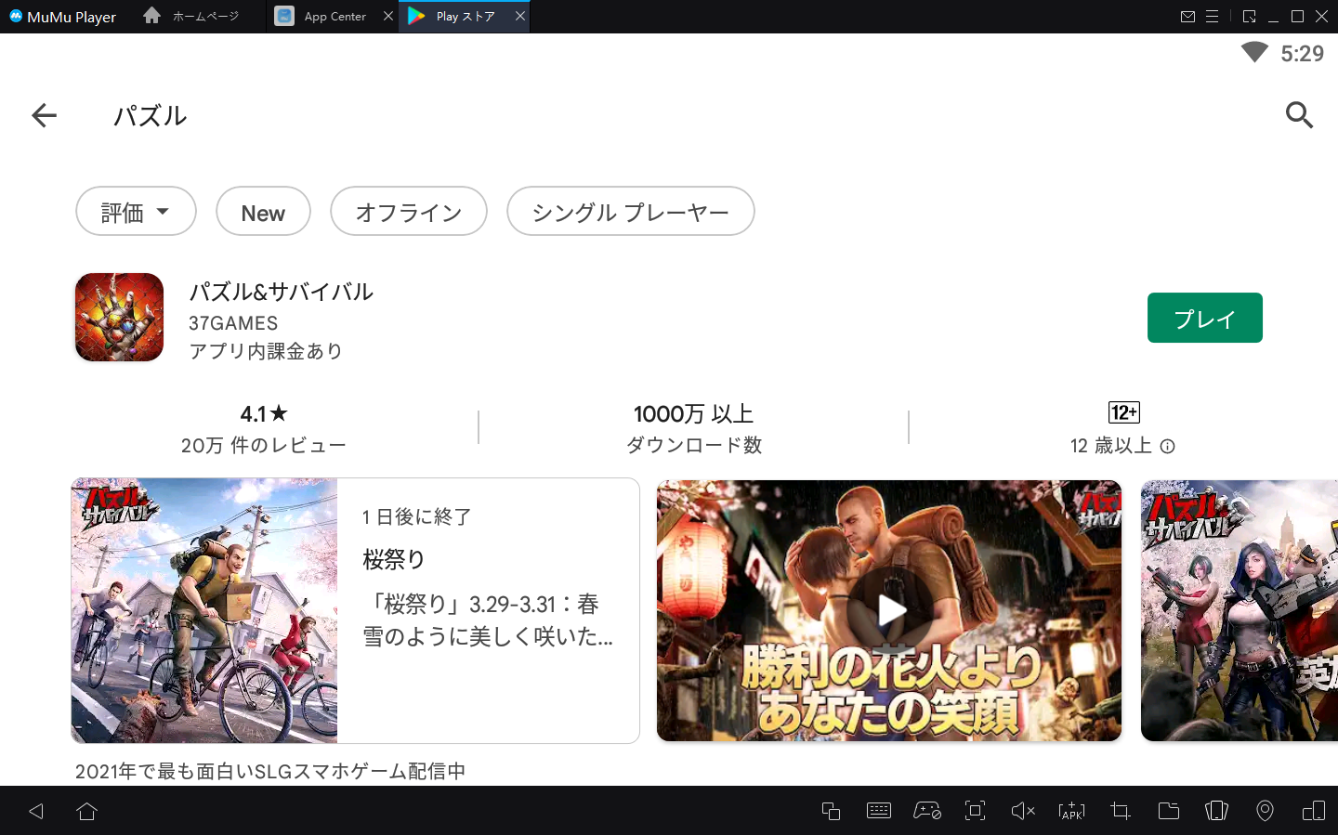Install an APK via APK icon
Viewport: 1338px width, 835px height.
(1071, 811)
